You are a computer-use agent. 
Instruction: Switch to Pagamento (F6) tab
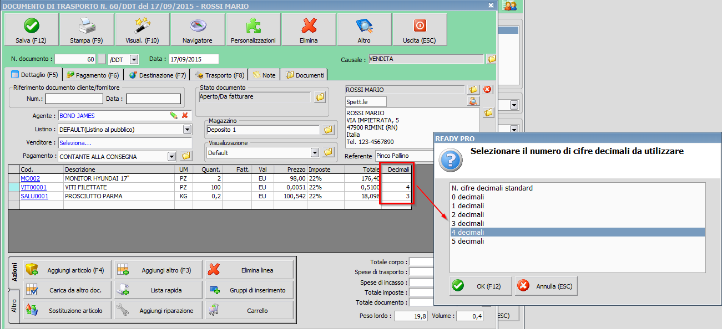(93, 75)
